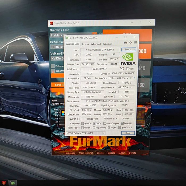Click the Shaders value 768 Unified
Viewport: 186px width, 186px height.
91,83
